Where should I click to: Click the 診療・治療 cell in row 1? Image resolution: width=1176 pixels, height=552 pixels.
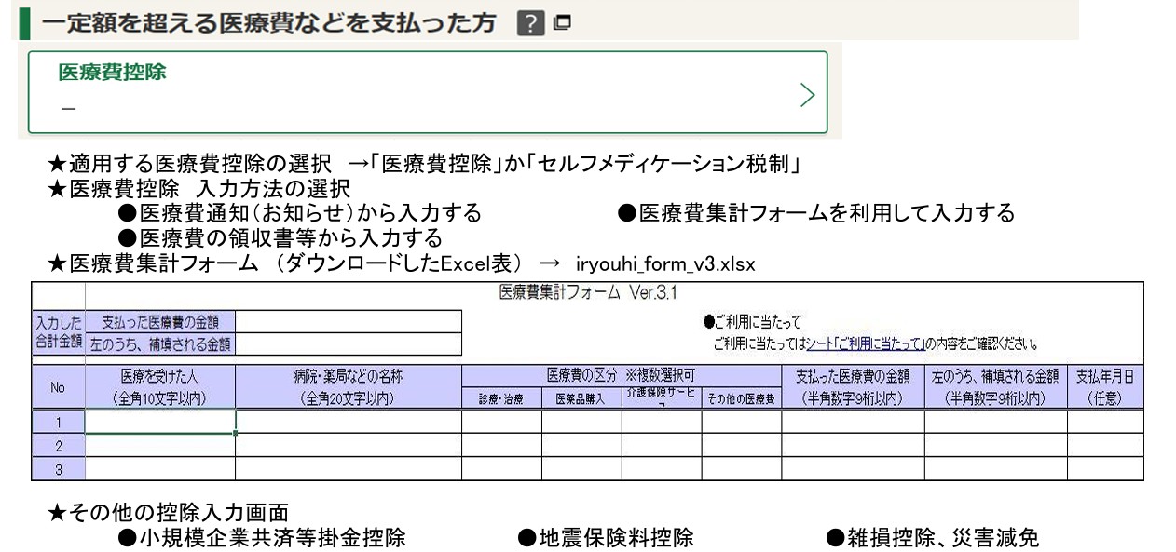click(501, 422)
